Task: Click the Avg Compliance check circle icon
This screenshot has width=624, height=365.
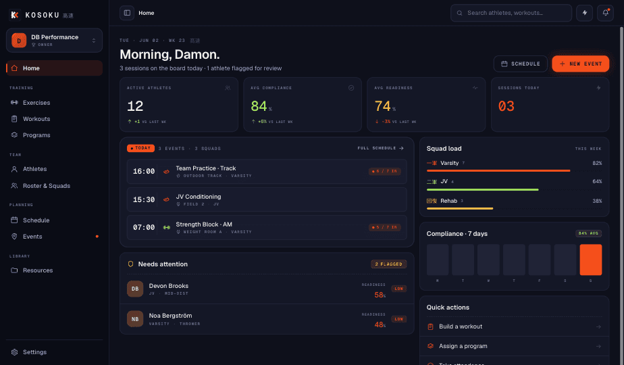Action: (351, 88)
